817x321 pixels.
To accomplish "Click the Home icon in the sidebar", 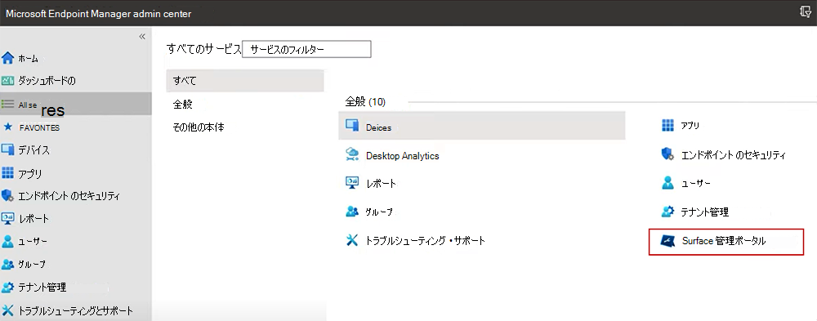I will point(8,58).
